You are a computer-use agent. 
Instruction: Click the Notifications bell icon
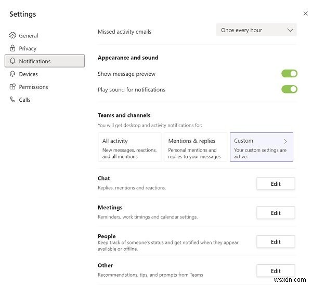12,61
